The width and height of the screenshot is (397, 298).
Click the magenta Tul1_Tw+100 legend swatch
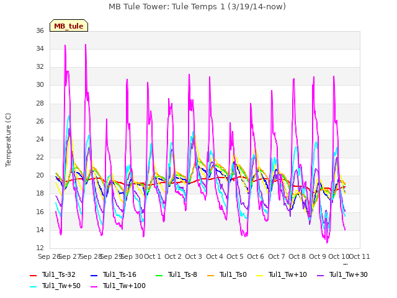pos(94,287)
